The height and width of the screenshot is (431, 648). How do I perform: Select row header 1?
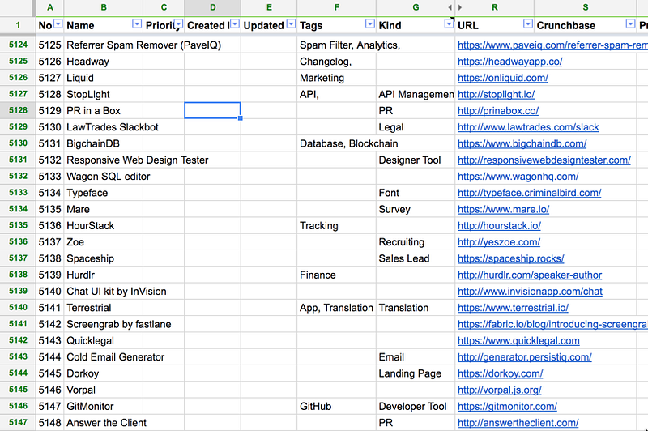[18, 25]
